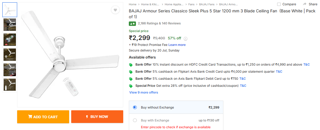Click the green 4-star rating badge
The width and height of the screenshot is (320, 130).
point(132,24)
